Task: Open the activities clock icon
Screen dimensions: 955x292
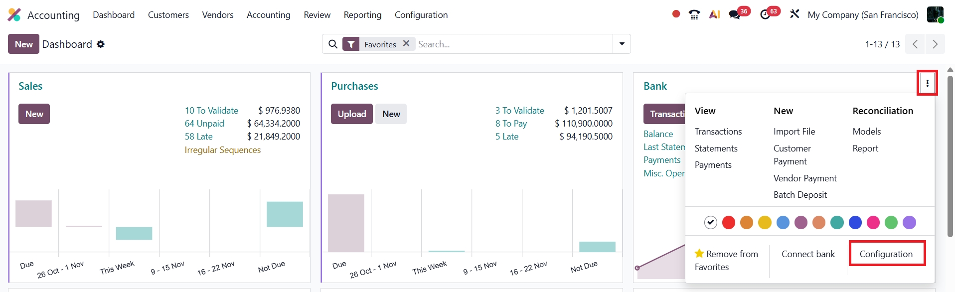Action: [765, 15]
